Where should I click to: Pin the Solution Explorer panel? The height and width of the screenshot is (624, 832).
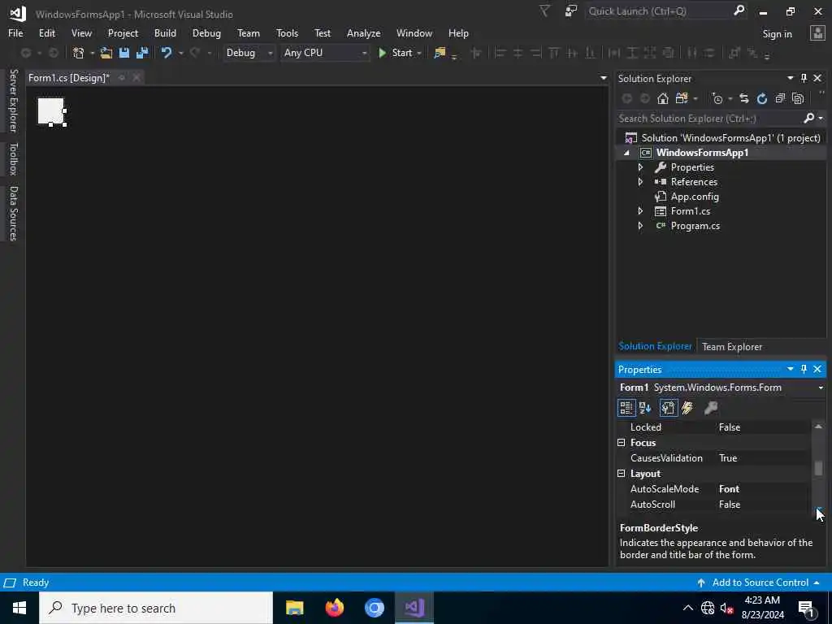[x=804, y=78]
